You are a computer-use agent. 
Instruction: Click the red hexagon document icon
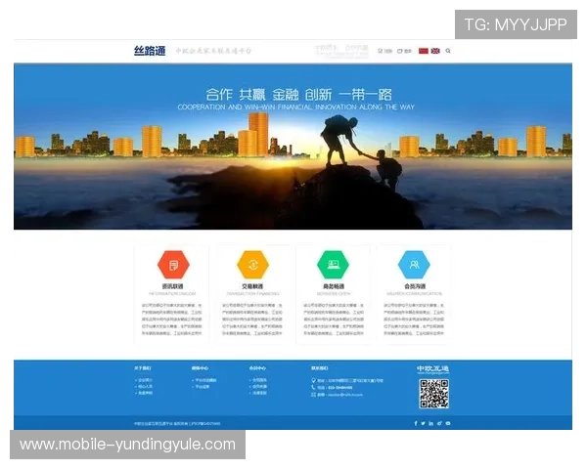point(173,265)
